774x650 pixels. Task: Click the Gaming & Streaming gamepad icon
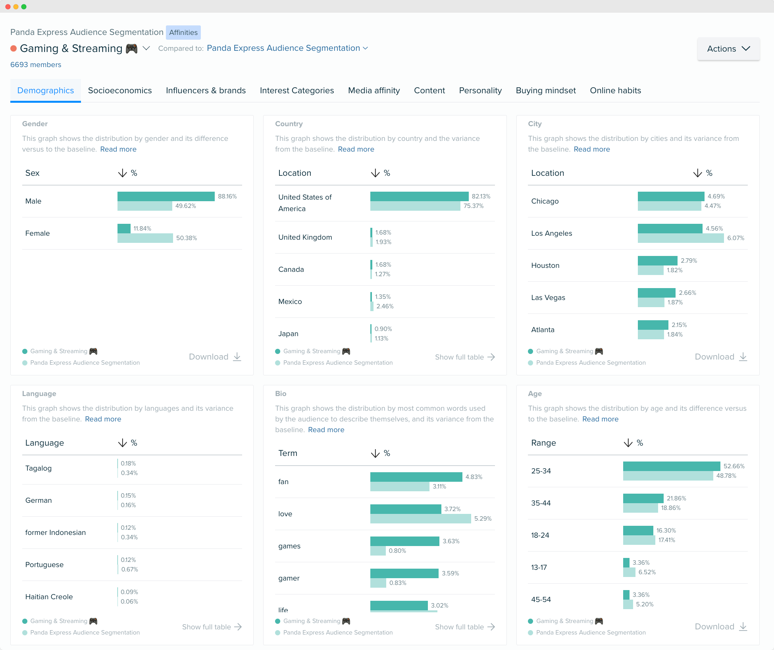pyautogui.click(x=132, y=48)
